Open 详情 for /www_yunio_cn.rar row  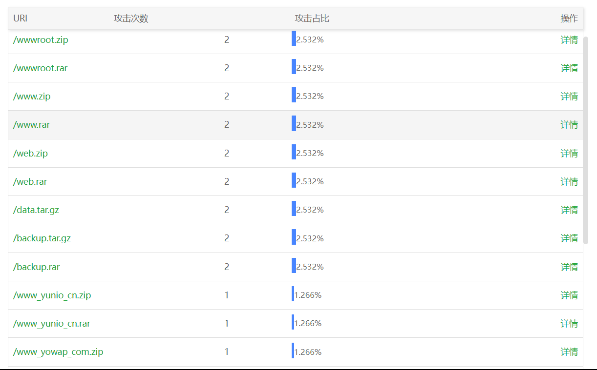569,324
